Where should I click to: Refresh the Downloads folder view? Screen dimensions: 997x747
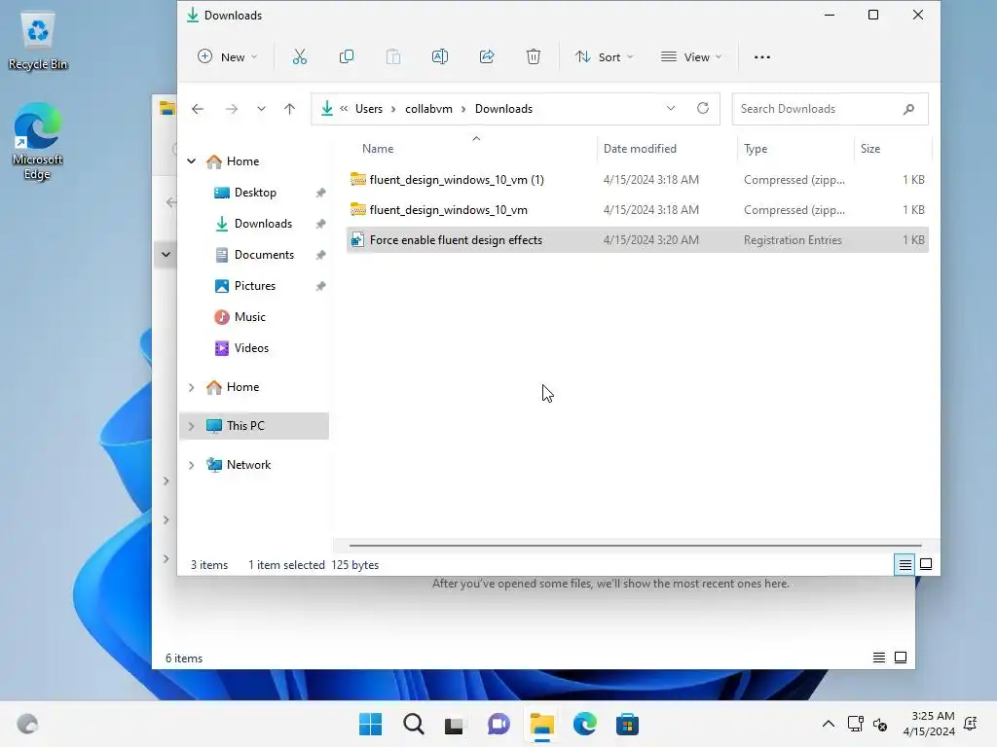point(703,108)
